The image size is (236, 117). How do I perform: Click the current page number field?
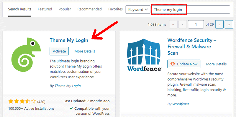tap(196, 24)
